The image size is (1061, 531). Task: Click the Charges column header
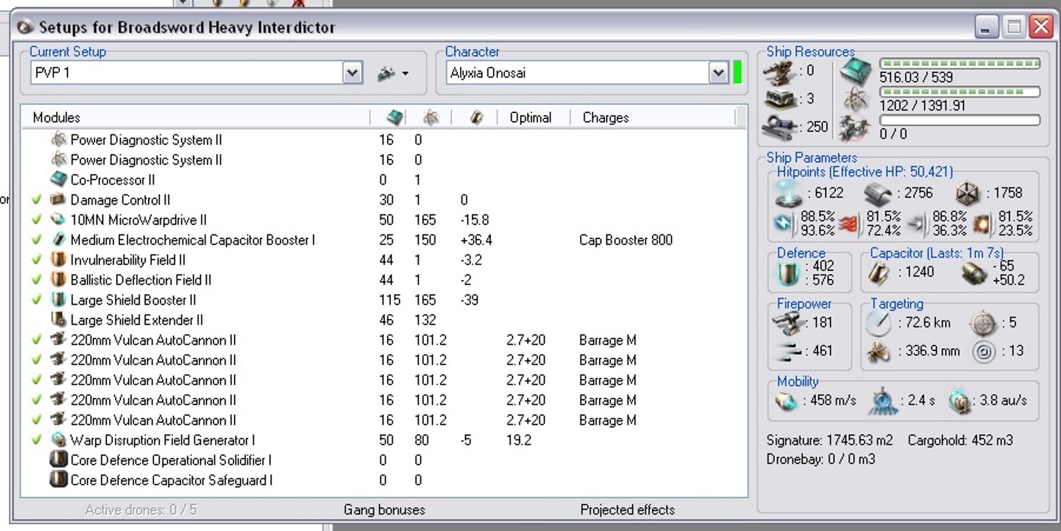(605, 117)
